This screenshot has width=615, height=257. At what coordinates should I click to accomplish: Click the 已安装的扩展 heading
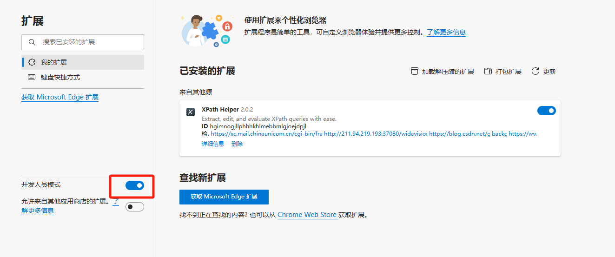(207, 71)
